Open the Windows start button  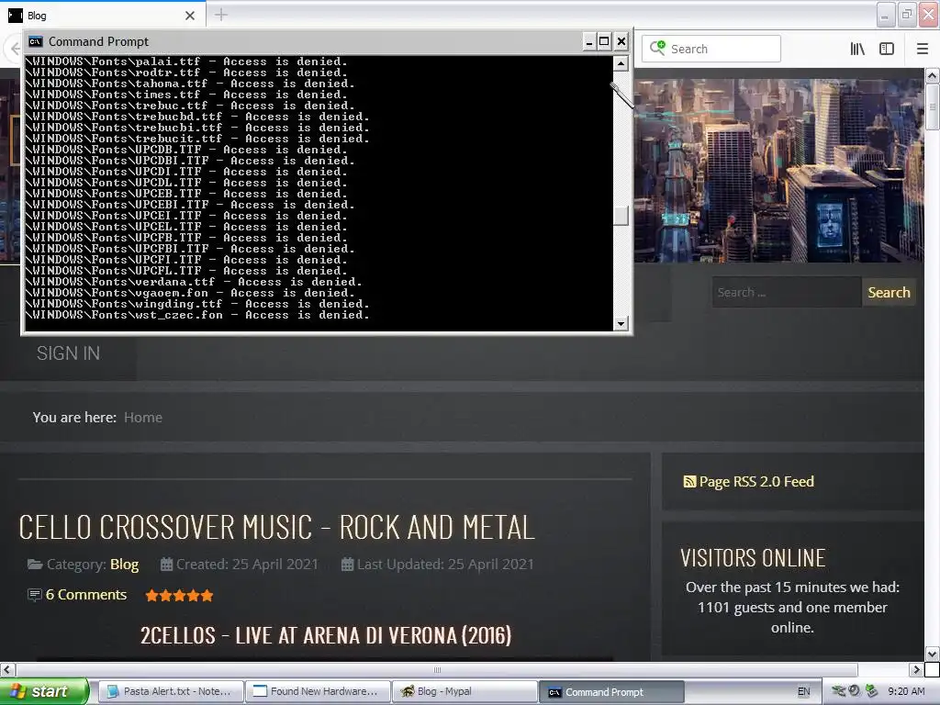[x=44, y=691]
